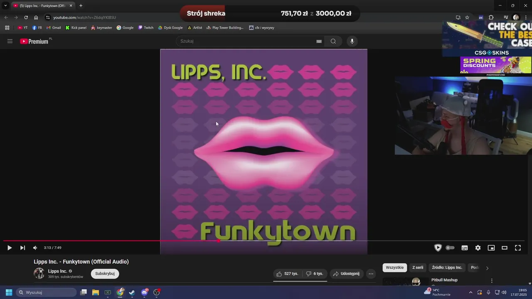This screenshot has width=532, height=299.
Task: Open Steam from the taskbar
Action: (x=132, y=292)
